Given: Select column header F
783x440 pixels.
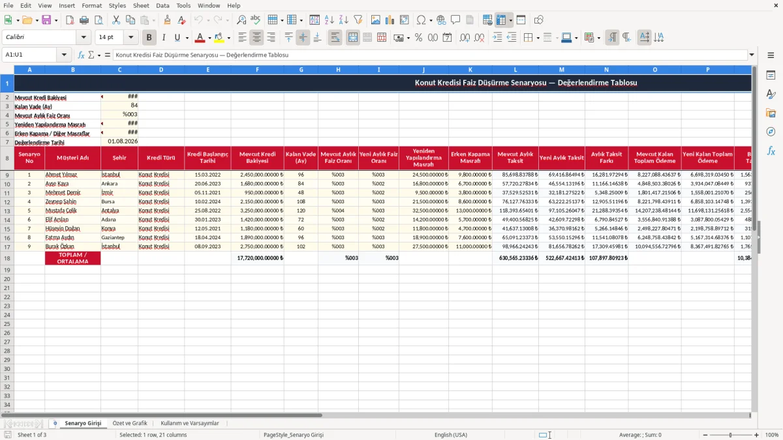Looking at the screenshot, I should click(257, 69).
